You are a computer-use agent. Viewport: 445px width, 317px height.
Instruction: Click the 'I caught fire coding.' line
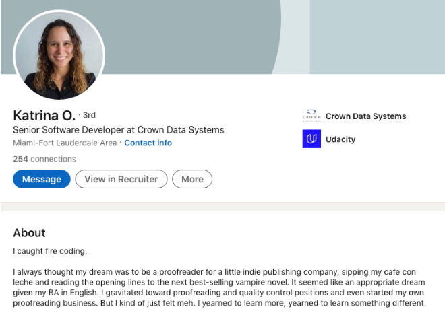[50, 251]
